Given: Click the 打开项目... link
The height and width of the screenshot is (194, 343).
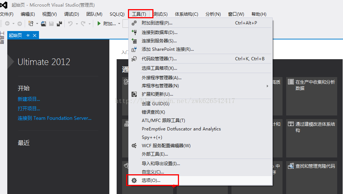Looking at the screenshot, I should 29,109.
